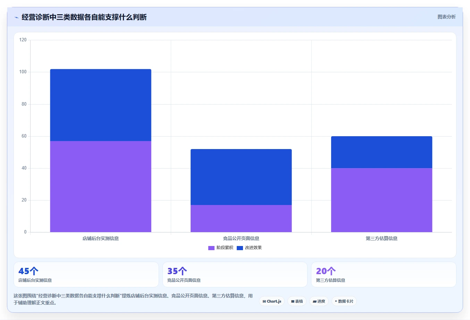This screenshot has height=320, width=470.
Task: Click the 数据卡片 chip icon
Action: tap(336, 301)
